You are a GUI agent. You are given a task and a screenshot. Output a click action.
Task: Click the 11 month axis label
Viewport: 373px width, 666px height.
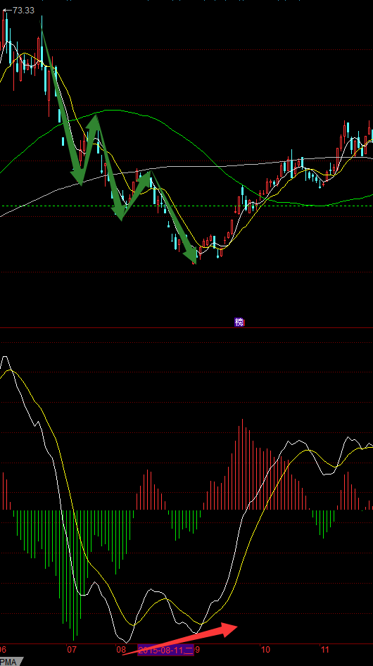pyautogui.click(x=325, y=649)
